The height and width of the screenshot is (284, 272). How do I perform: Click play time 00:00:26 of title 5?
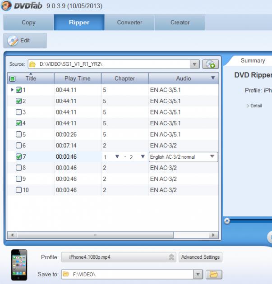point(66,134)
